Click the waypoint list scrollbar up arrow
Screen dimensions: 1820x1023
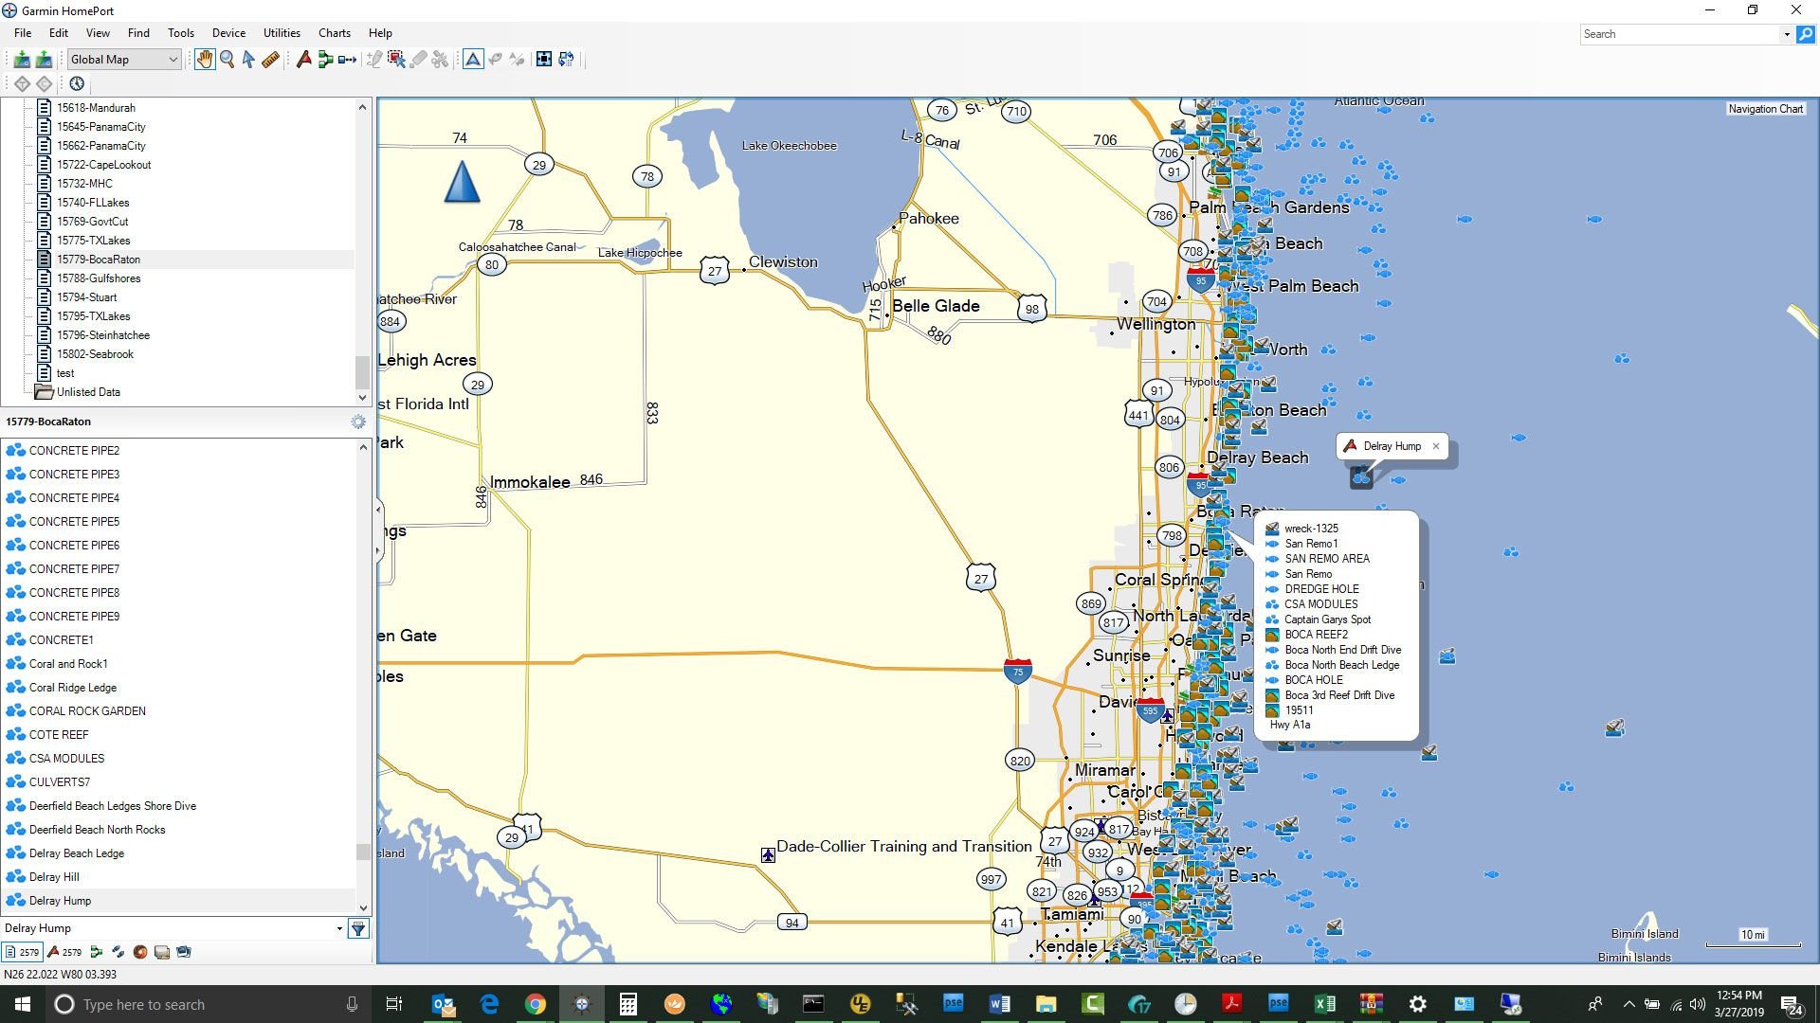(362, 447)
